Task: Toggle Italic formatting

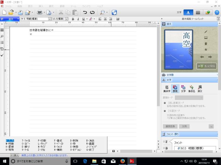Action: [78, 19]
